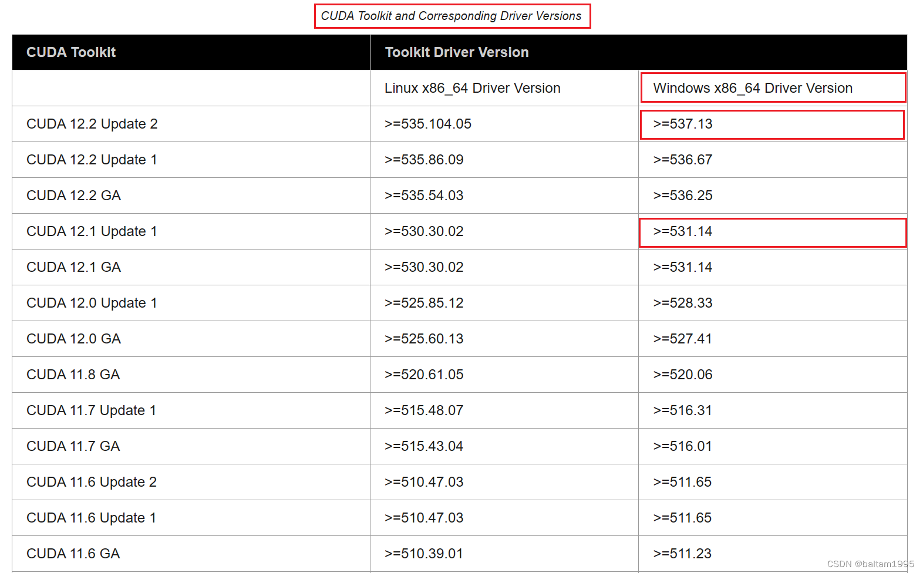Select '>=531.14' in the CUDA 12.1 Update 1 row
Viewport: 923px width, 573px height.
tap(683, 231)
